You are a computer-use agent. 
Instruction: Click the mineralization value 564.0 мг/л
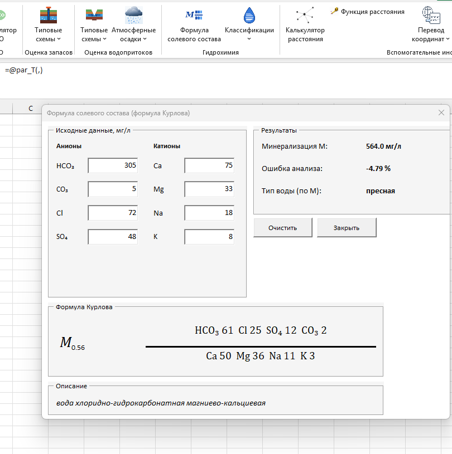[383, 147]
